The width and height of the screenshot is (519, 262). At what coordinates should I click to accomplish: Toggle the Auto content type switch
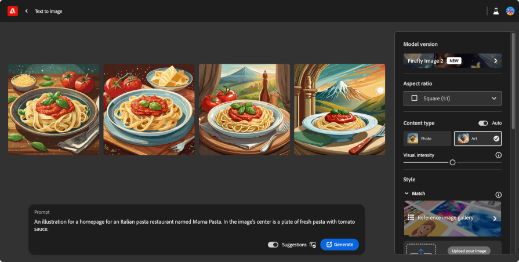(x=483, y=123)
